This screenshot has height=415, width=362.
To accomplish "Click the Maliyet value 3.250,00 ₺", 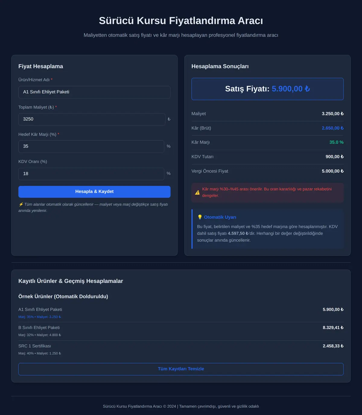I will (x=333, y=114).
